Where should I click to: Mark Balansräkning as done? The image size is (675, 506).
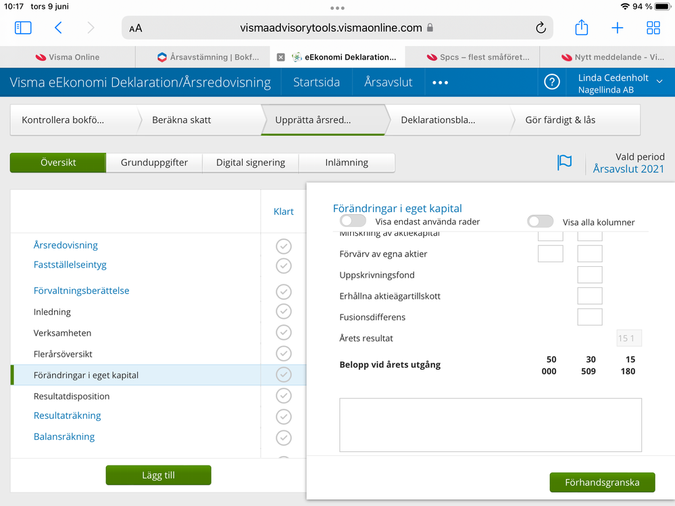click(x=284, y=438)
